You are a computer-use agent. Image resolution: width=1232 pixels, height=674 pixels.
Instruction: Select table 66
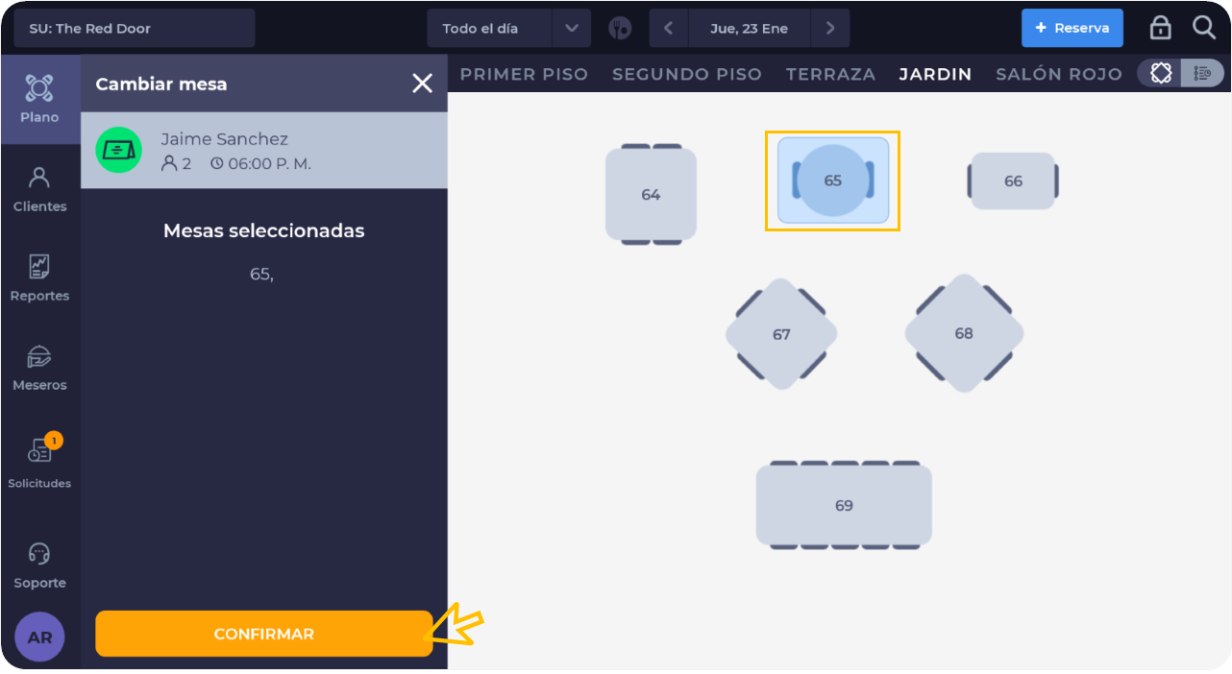(1013, 181)
